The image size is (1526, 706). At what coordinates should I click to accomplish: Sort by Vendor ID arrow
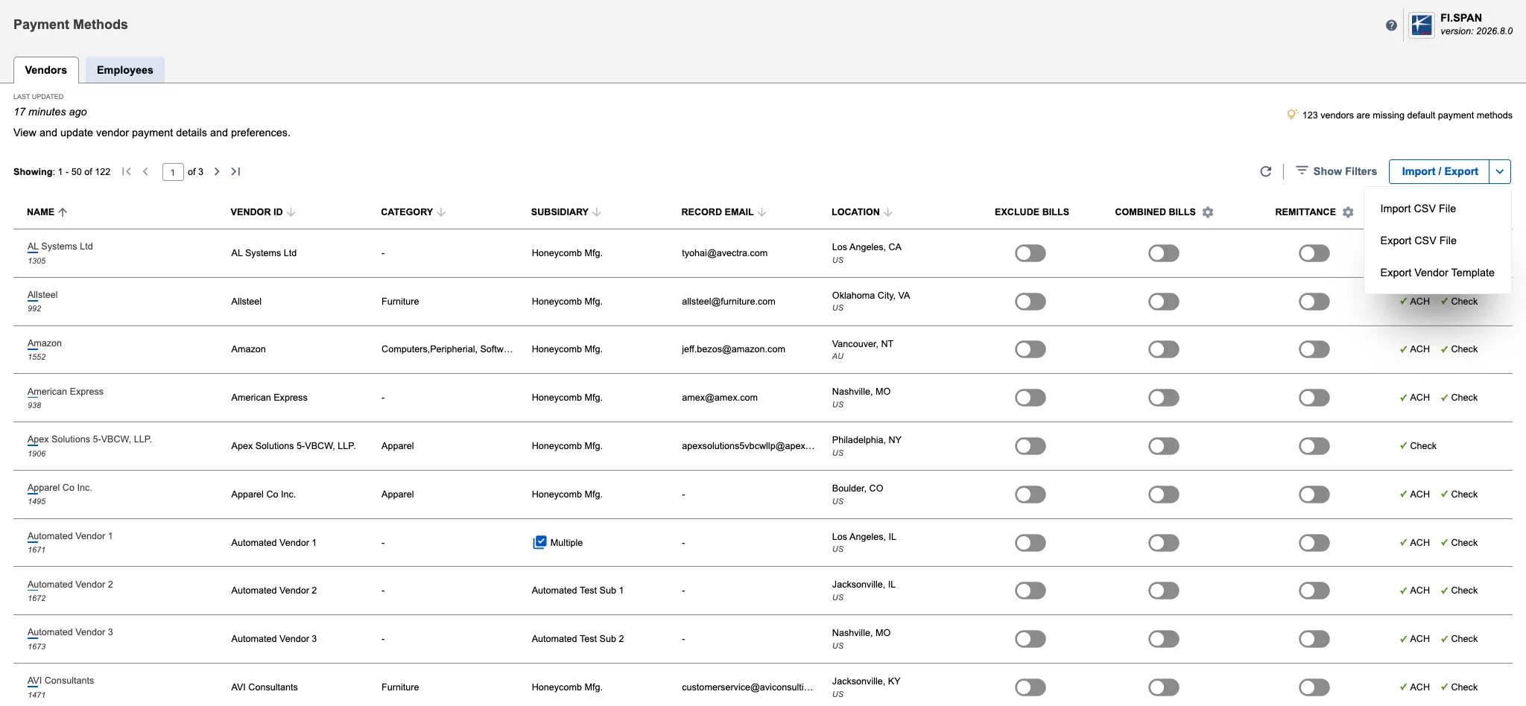291,212
